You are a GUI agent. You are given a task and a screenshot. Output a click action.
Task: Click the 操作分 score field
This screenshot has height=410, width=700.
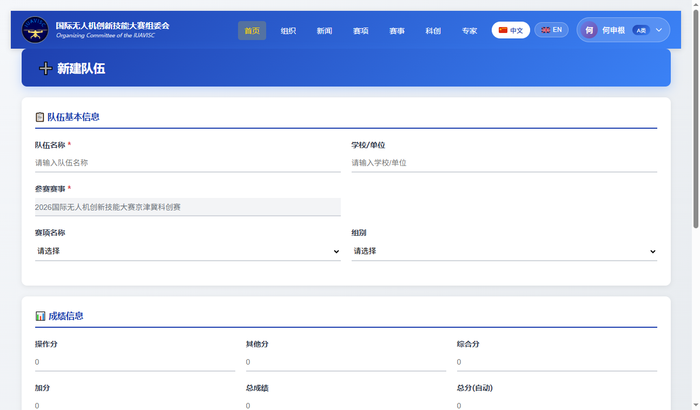tap(135, 362)
